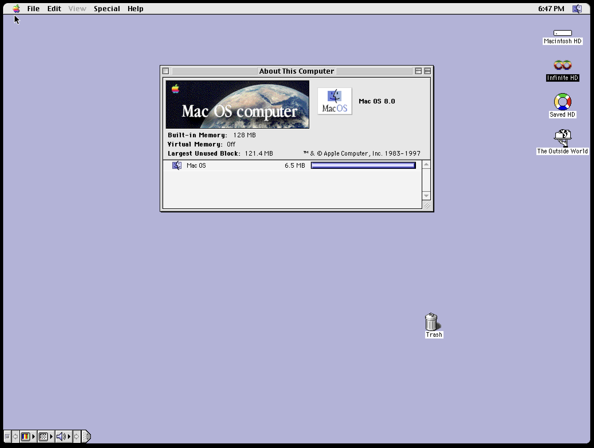Expand the sound volume module arrow
The height and width of the screenshot is (448, 594).
[x=69, y=437]
